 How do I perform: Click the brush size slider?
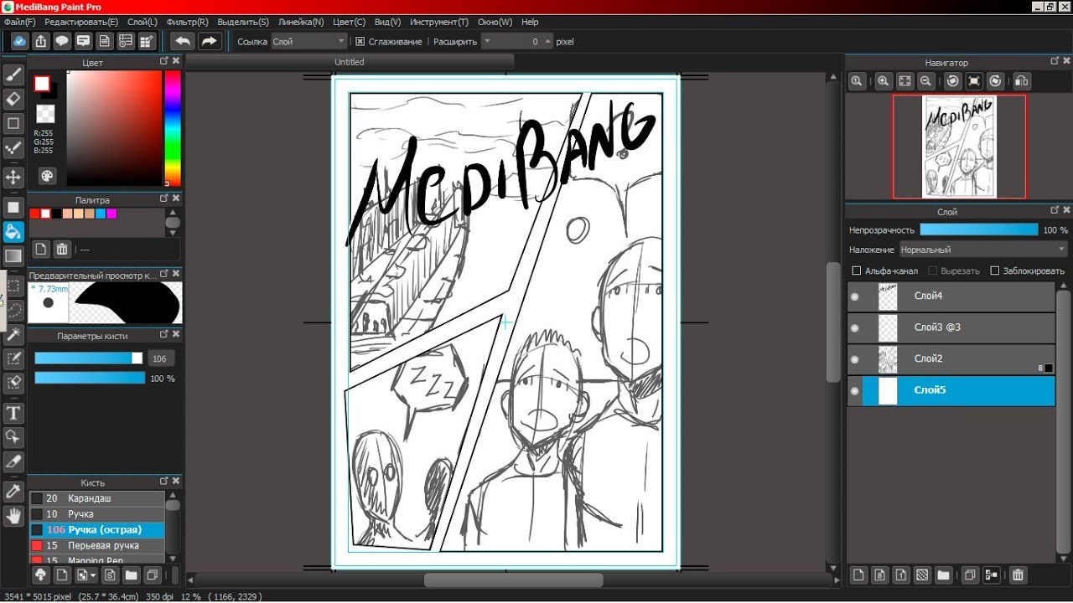[89, 358]
